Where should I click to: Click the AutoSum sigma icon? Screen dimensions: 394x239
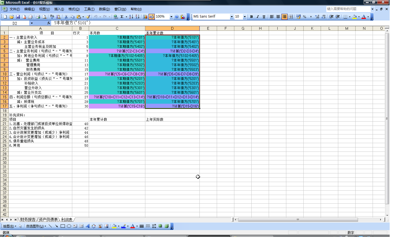tap(122, 17)
